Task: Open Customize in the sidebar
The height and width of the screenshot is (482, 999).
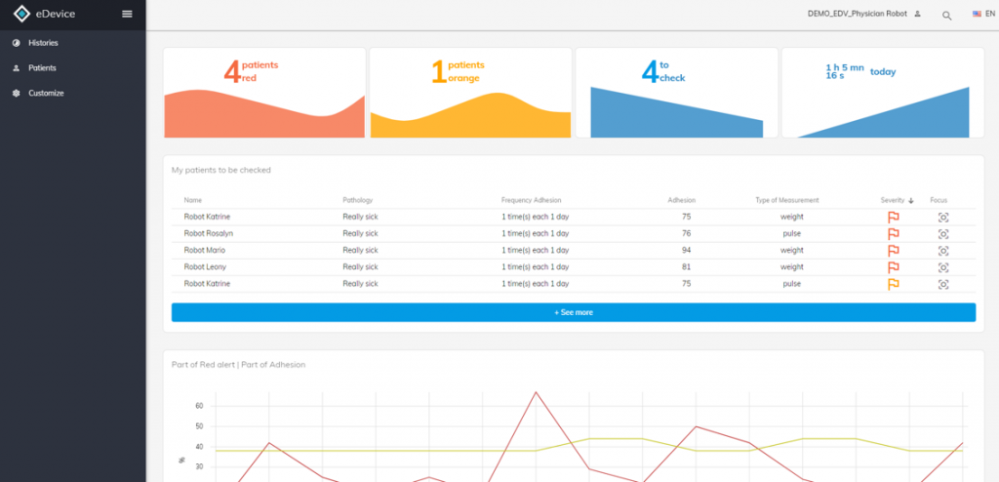Action: pyautogui.click(x=46, y=94)
